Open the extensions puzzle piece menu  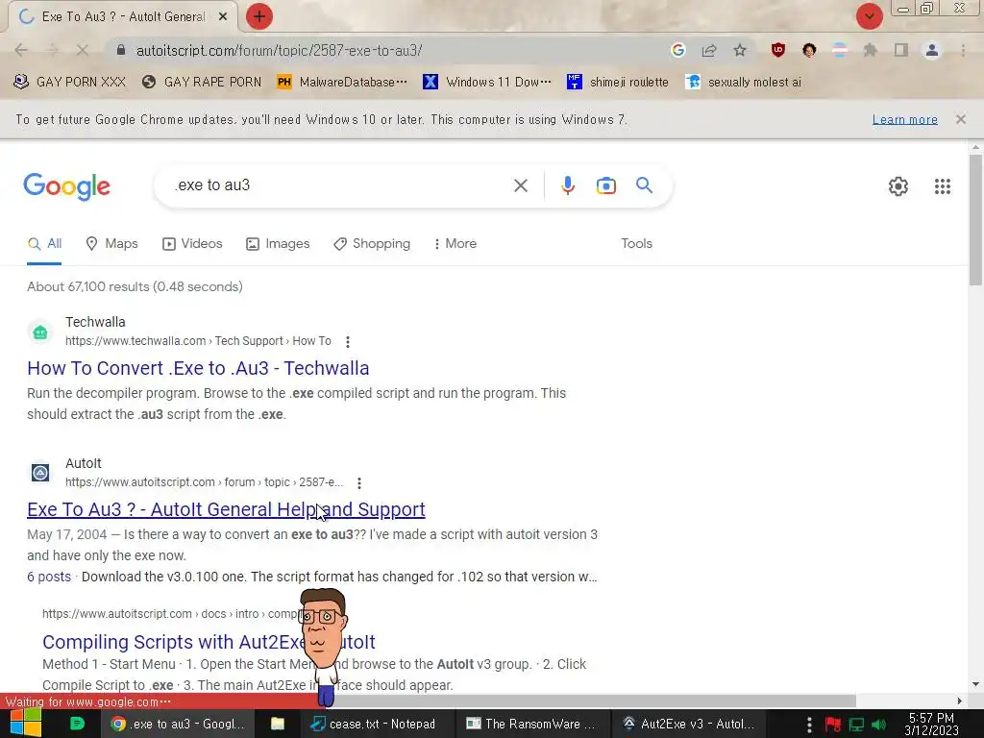pos(871,50)
